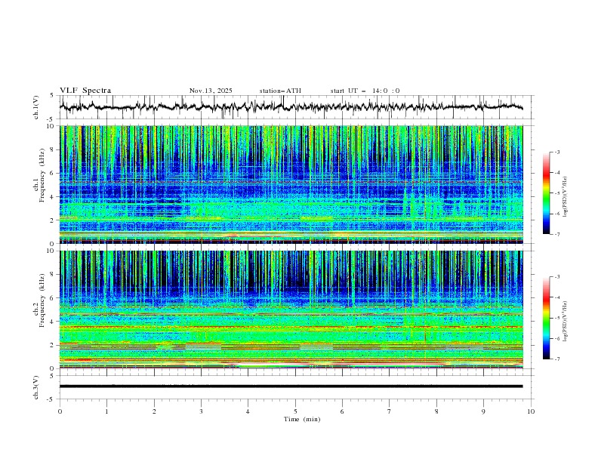This screenshot has height=462, width=598.
Task: Click the time axis tick label '8'
Action: point(436,411)
